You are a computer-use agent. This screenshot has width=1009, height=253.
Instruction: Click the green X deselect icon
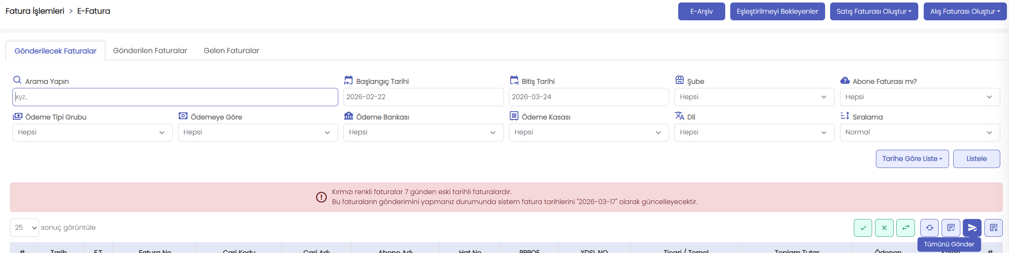pos(884,228)
